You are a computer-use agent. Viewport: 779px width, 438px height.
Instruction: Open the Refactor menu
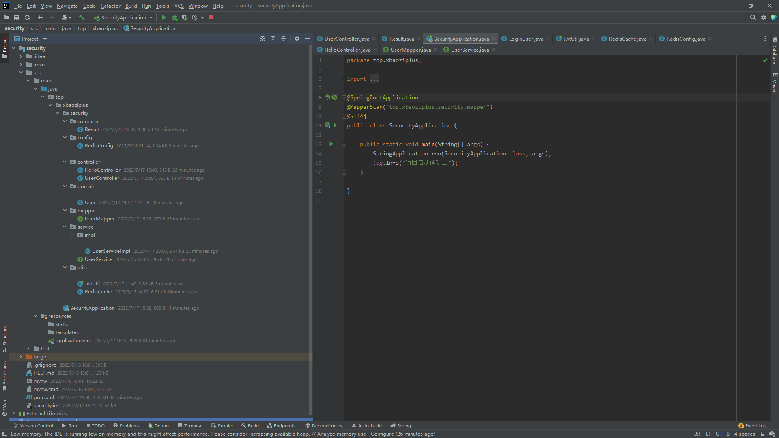pyautogui.click(x=110, y=6)
